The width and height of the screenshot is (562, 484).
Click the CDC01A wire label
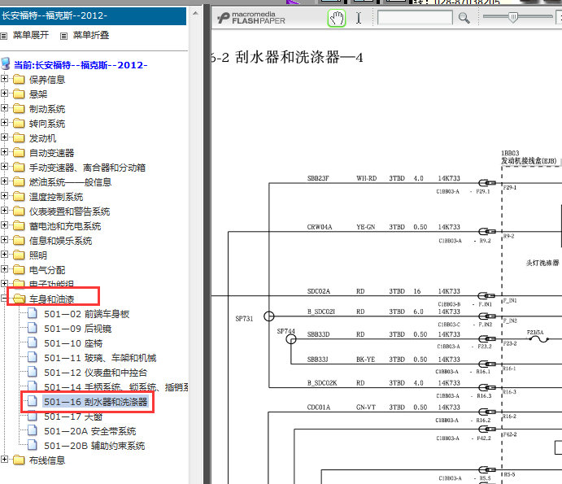319,408
